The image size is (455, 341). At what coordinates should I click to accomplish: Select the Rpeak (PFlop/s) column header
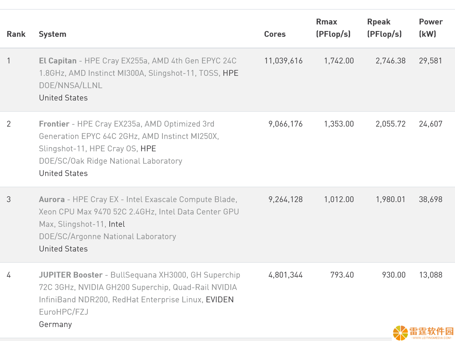(385, 28)
